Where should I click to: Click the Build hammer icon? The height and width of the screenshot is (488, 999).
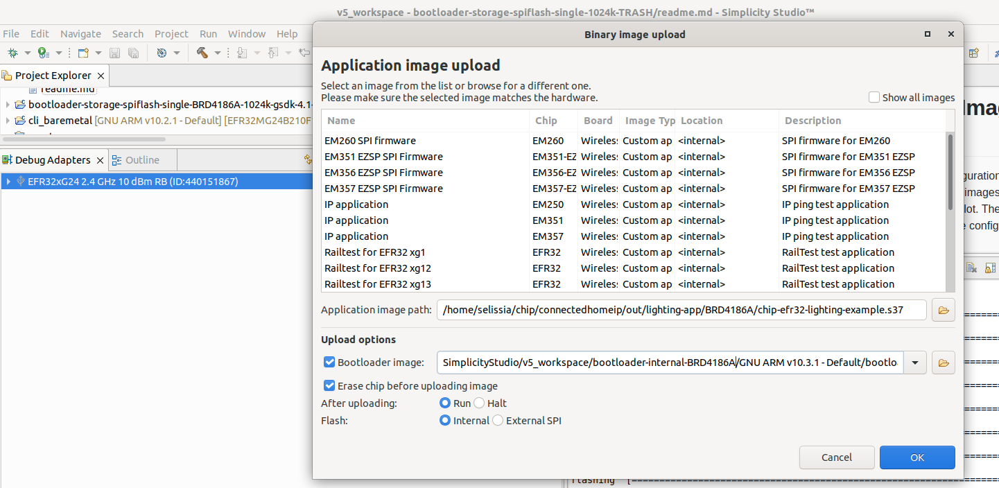click(202, 53)
